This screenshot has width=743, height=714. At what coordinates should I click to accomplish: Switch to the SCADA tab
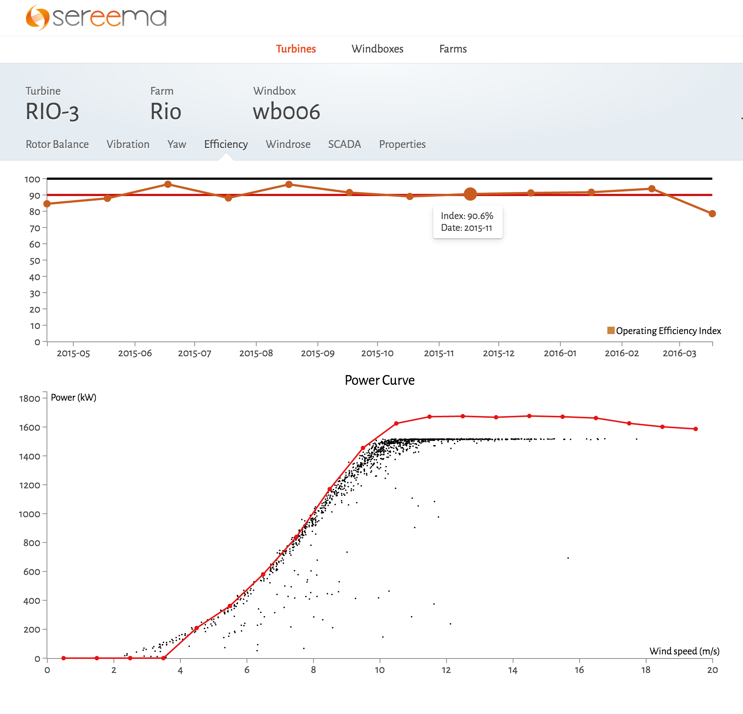coord(344,144)
